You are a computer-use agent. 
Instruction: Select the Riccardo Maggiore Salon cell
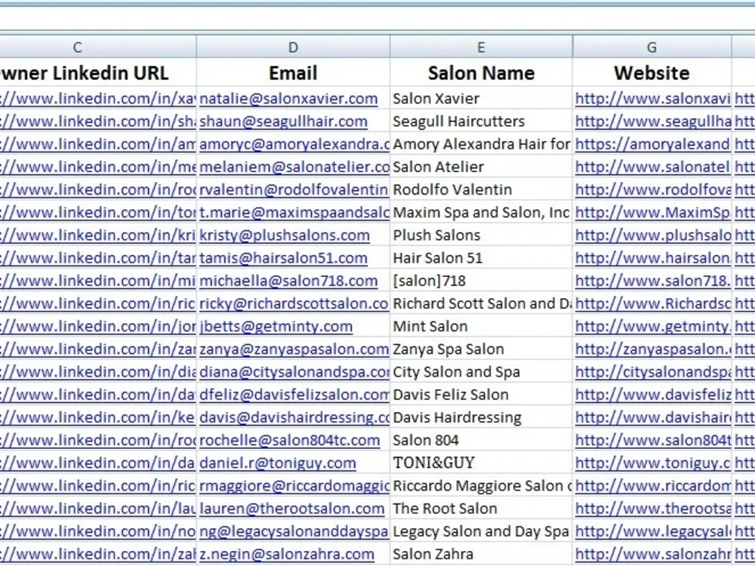pos(481,485)
